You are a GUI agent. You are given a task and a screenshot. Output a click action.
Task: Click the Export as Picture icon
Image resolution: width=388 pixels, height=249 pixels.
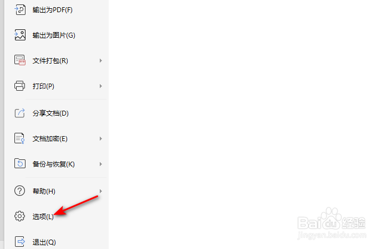(x=20, y=35)
